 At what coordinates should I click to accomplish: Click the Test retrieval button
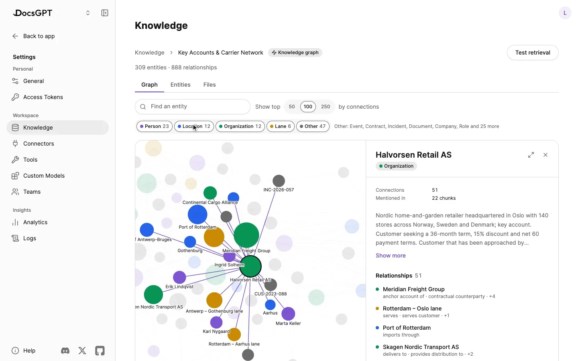click(x=533, y=53)
